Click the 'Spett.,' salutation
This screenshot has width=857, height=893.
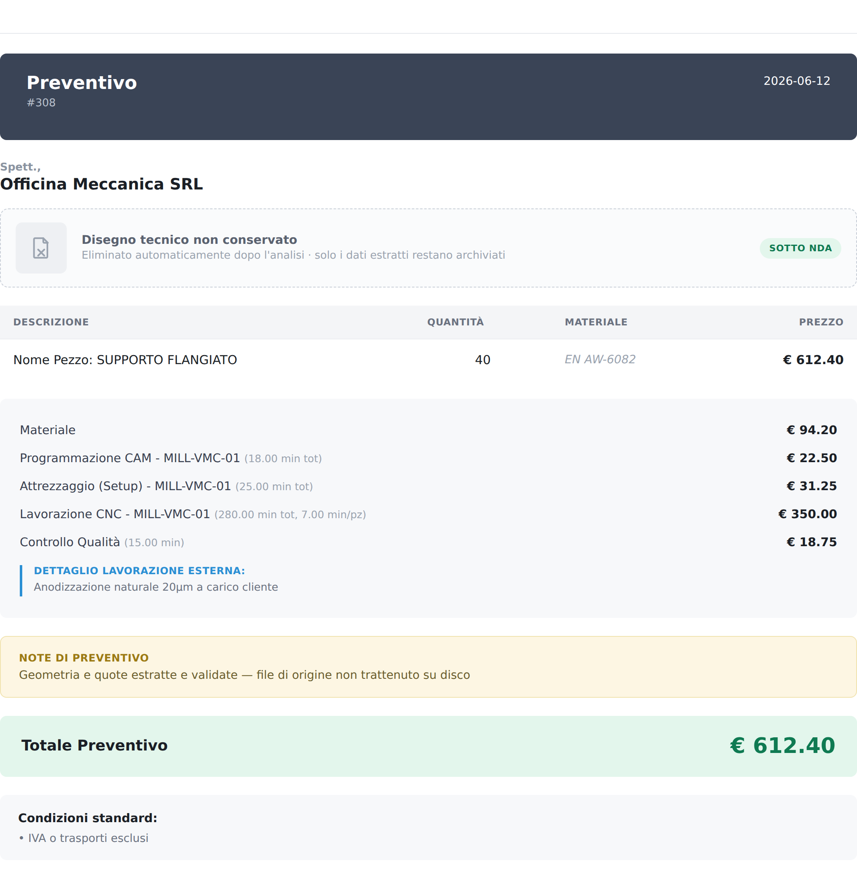(21, 167)
